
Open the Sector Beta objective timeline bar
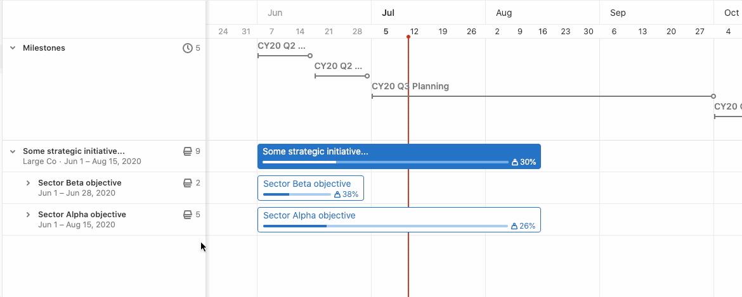click(x=310, y=184)
